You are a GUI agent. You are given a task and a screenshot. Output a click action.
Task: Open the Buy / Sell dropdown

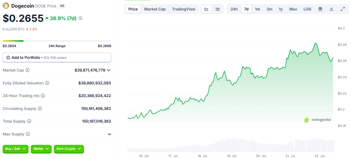(x=15, y=149)
